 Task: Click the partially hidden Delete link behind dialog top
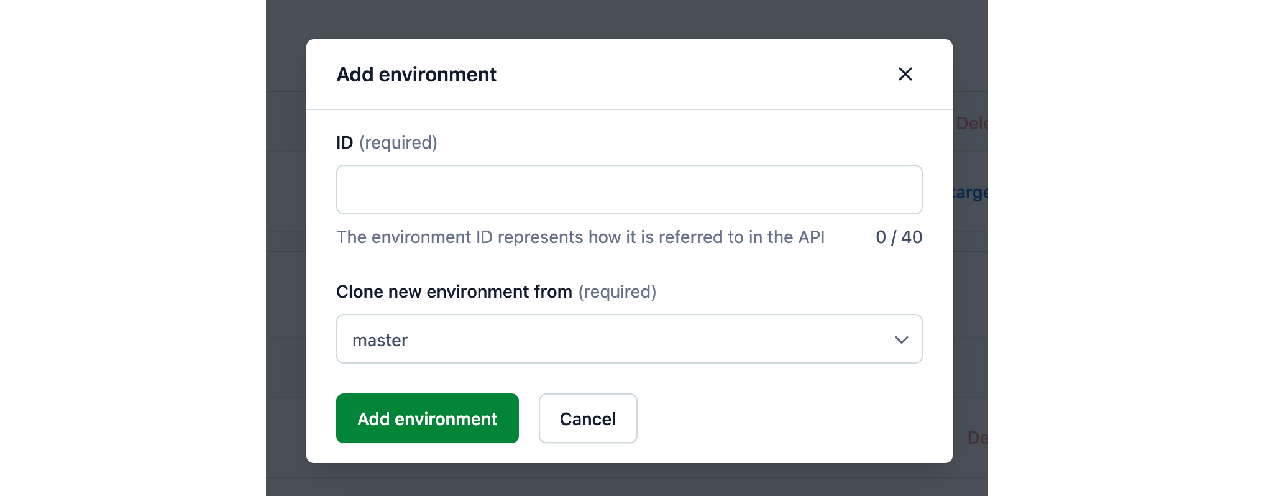[971, 123]
